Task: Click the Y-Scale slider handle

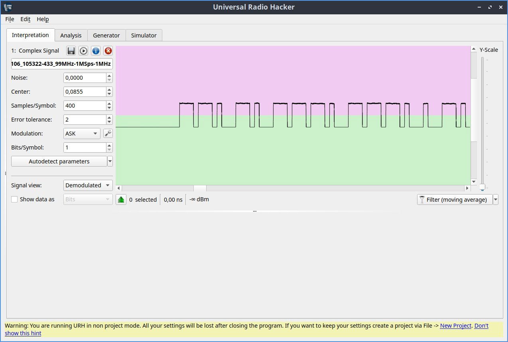Action: point(482,187)
